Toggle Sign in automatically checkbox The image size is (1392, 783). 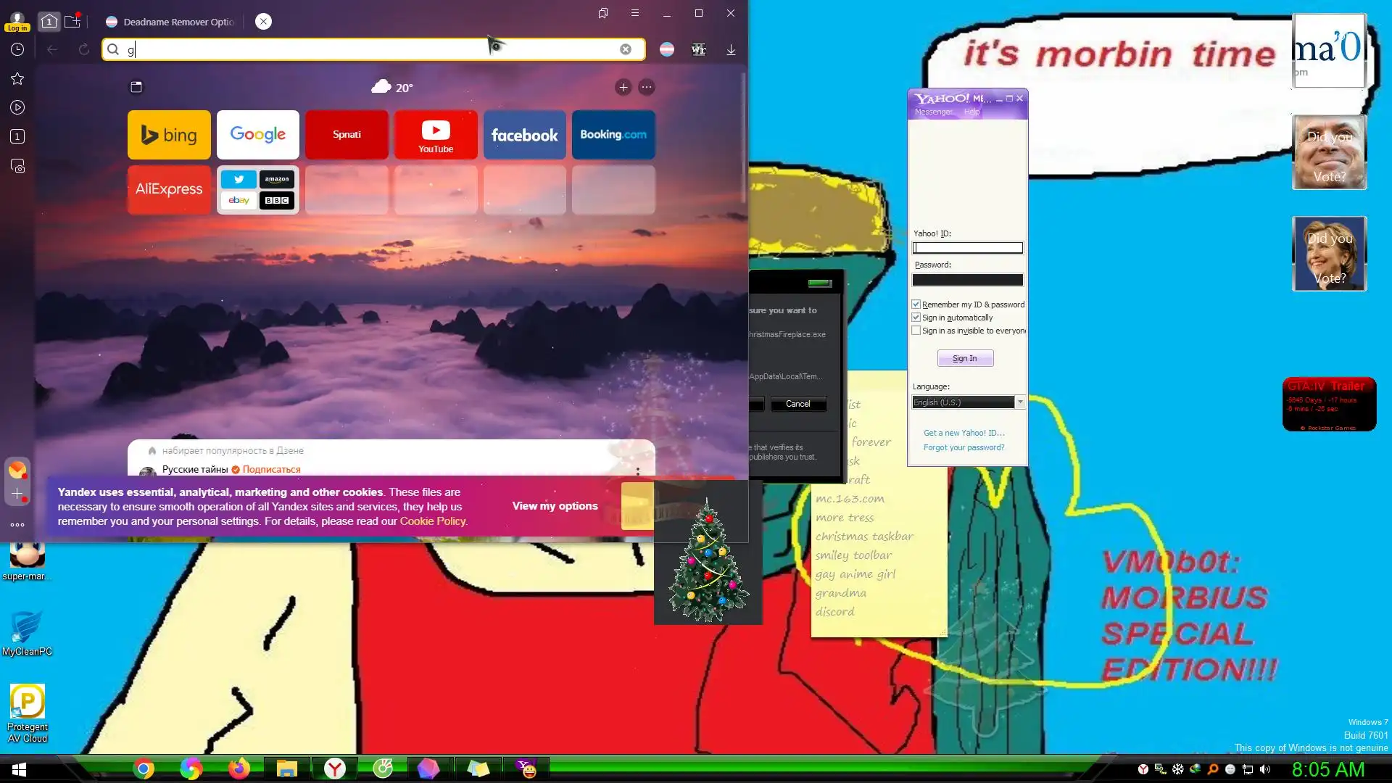point(916,318)
